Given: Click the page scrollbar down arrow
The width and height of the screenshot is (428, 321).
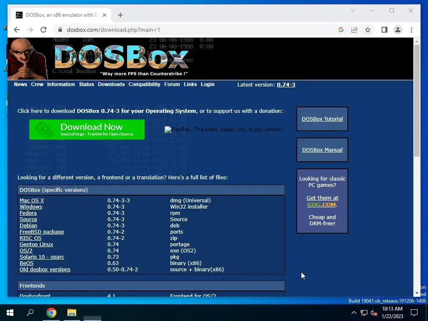Looking at the screenshot, I should (x=417, y=293).
